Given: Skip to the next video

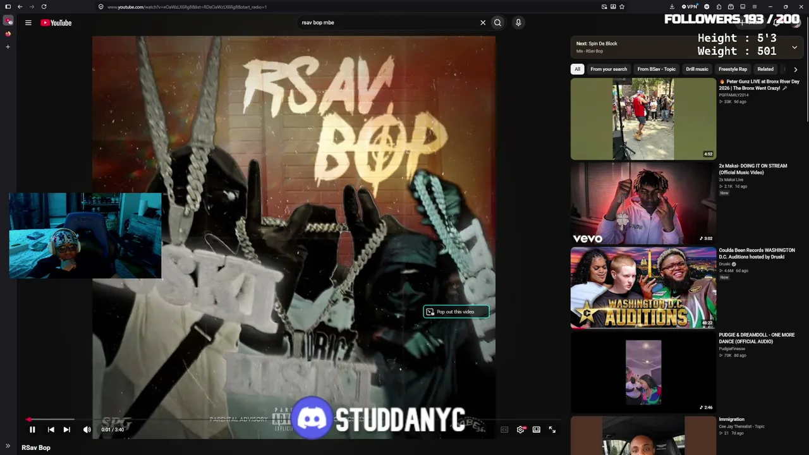Looking at the screenshot, I should [67, 430].
